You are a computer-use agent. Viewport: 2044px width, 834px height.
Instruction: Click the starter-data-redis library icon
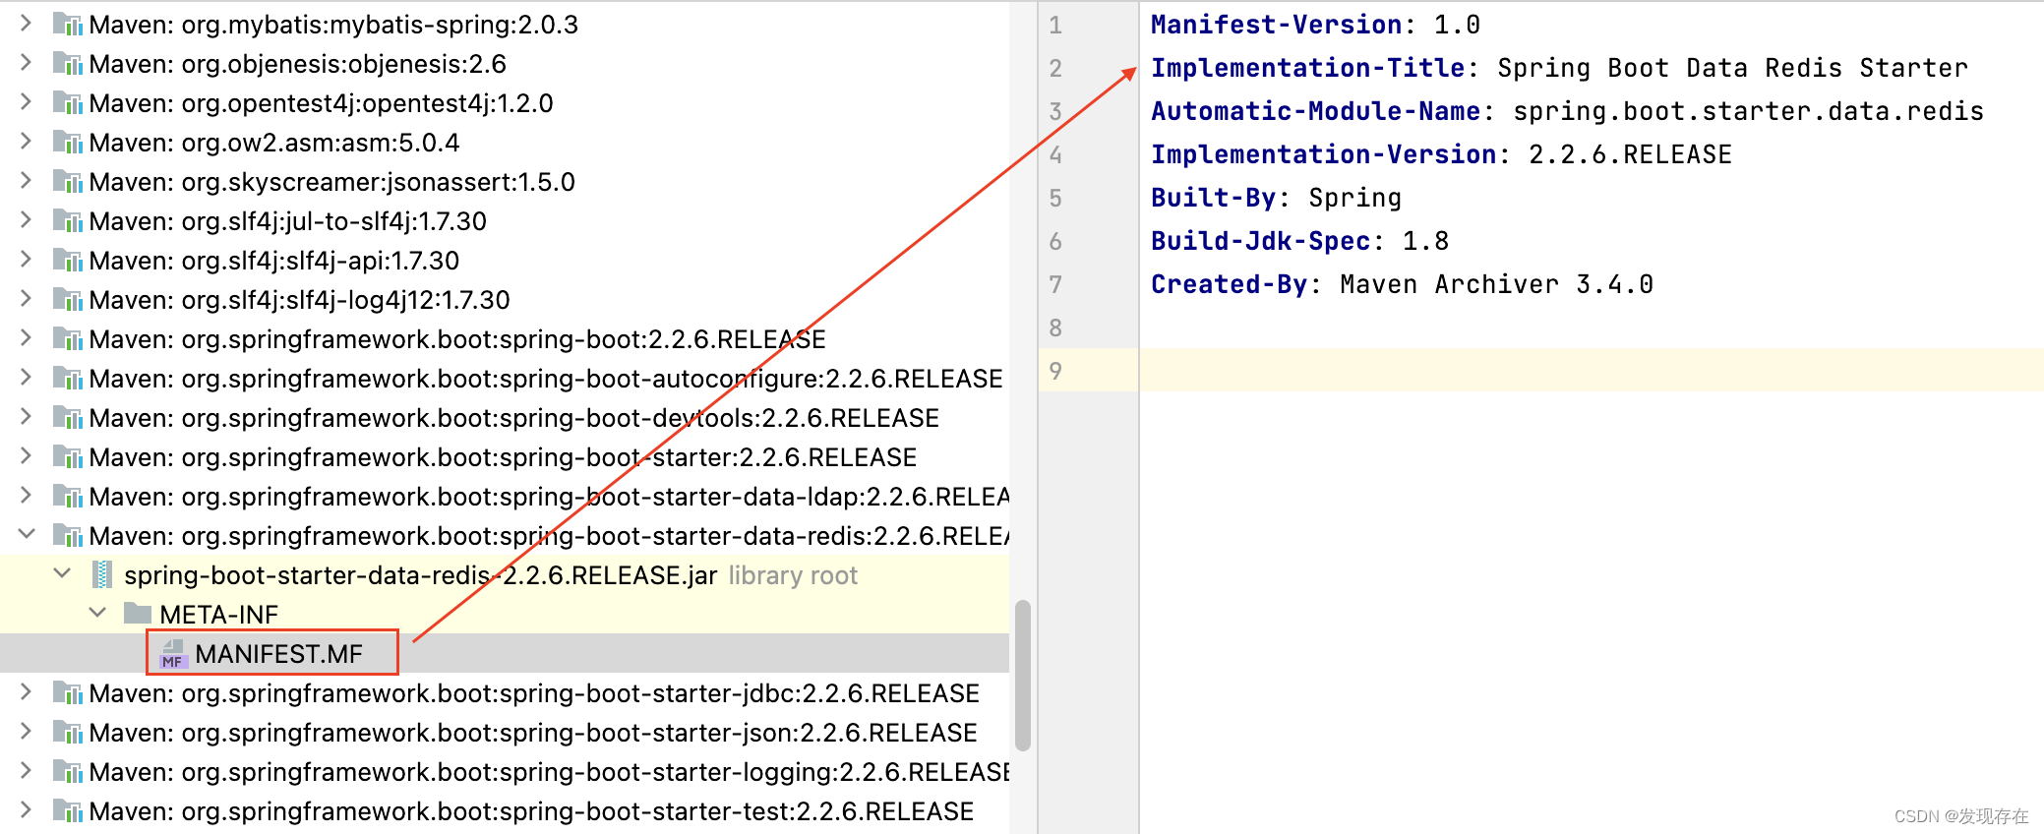click(x=67, y=536)
